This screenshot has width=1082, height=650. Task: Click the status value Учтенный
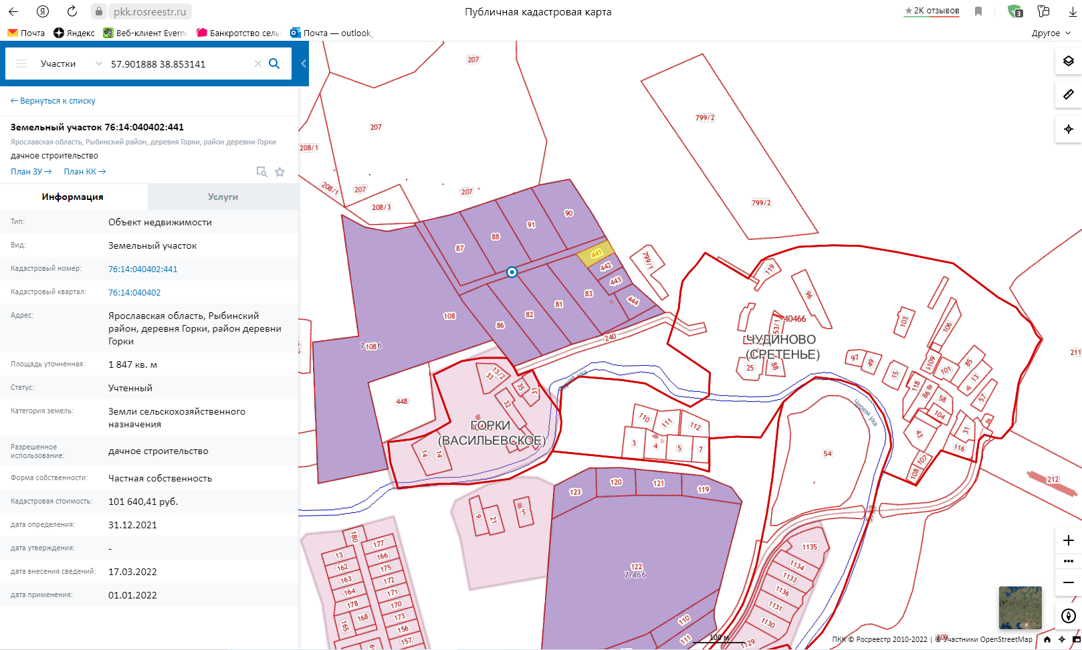[x=130, y=388]
